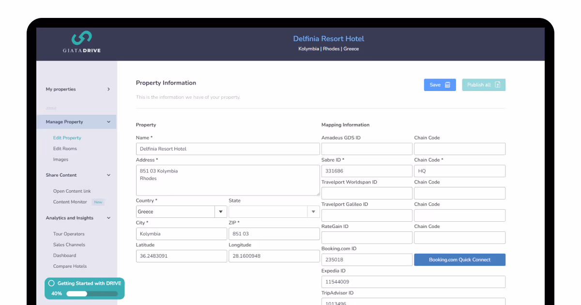Screen dimensions: 581x305
Task: Click the GIATA DRIVE logo
Action: click(81, 42)
